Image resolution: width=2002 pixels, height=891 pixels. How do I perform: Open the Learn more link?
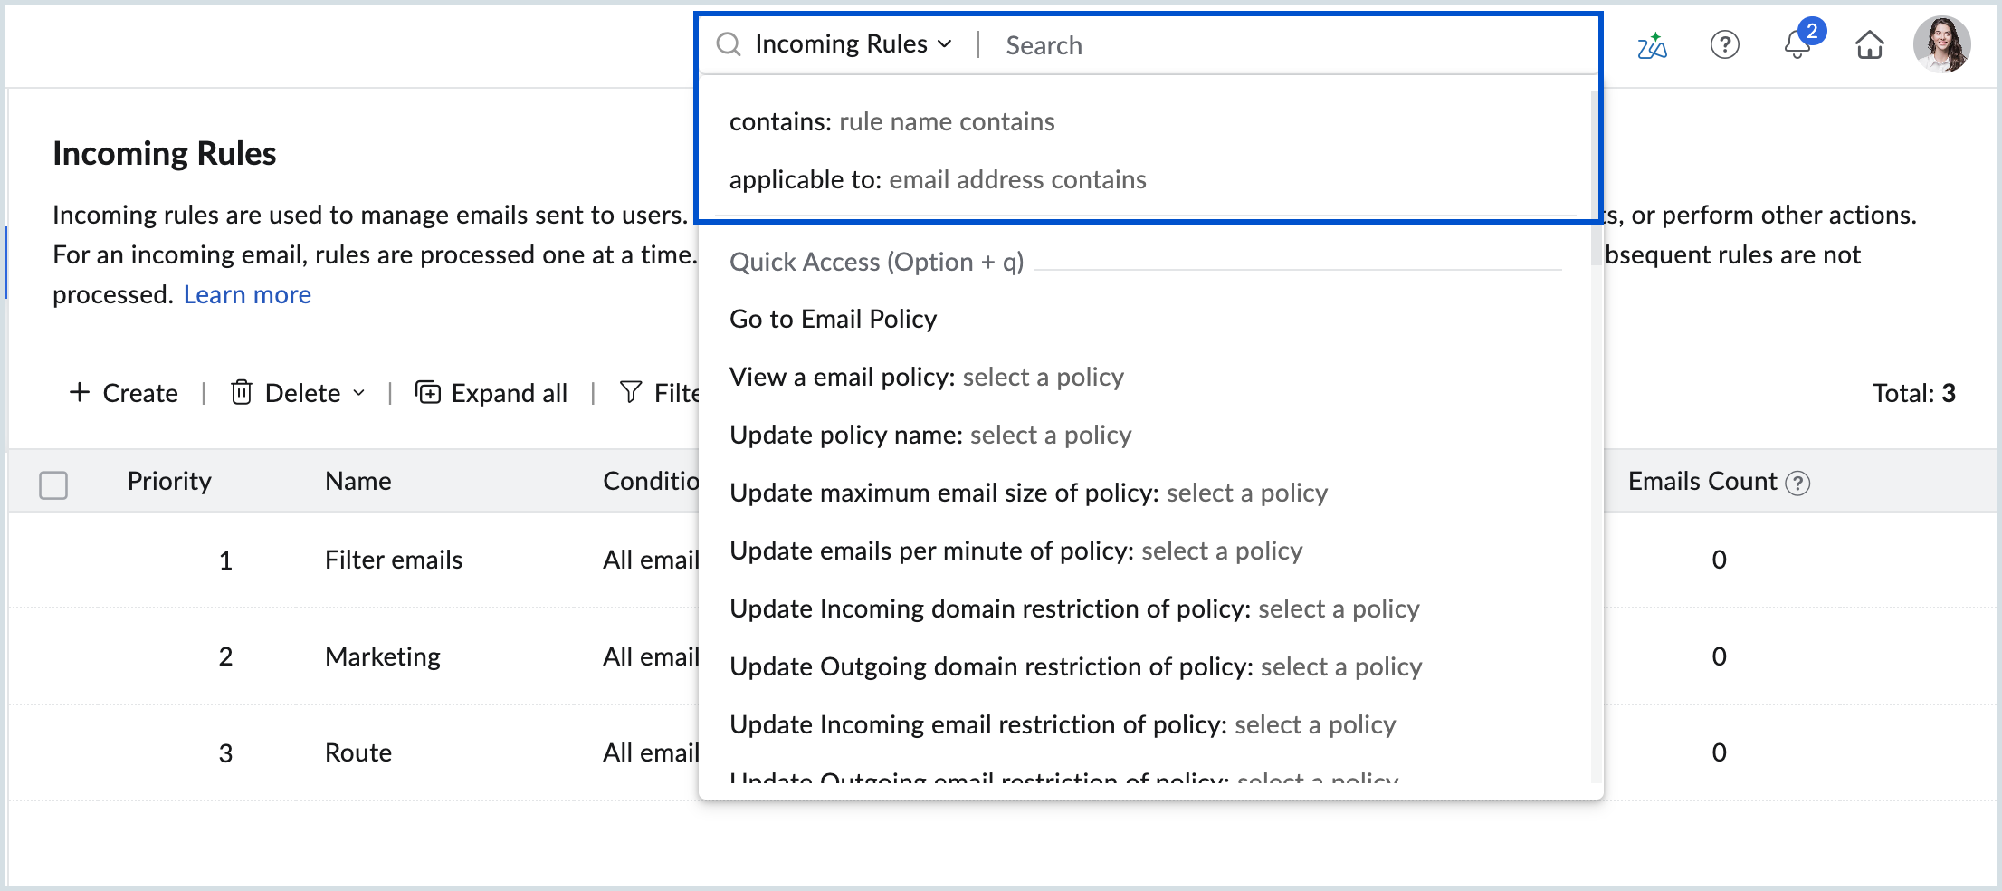(247, 294)
